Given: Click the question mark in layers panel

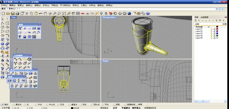Looking at the screenshot, I should [x=224, y=20].
